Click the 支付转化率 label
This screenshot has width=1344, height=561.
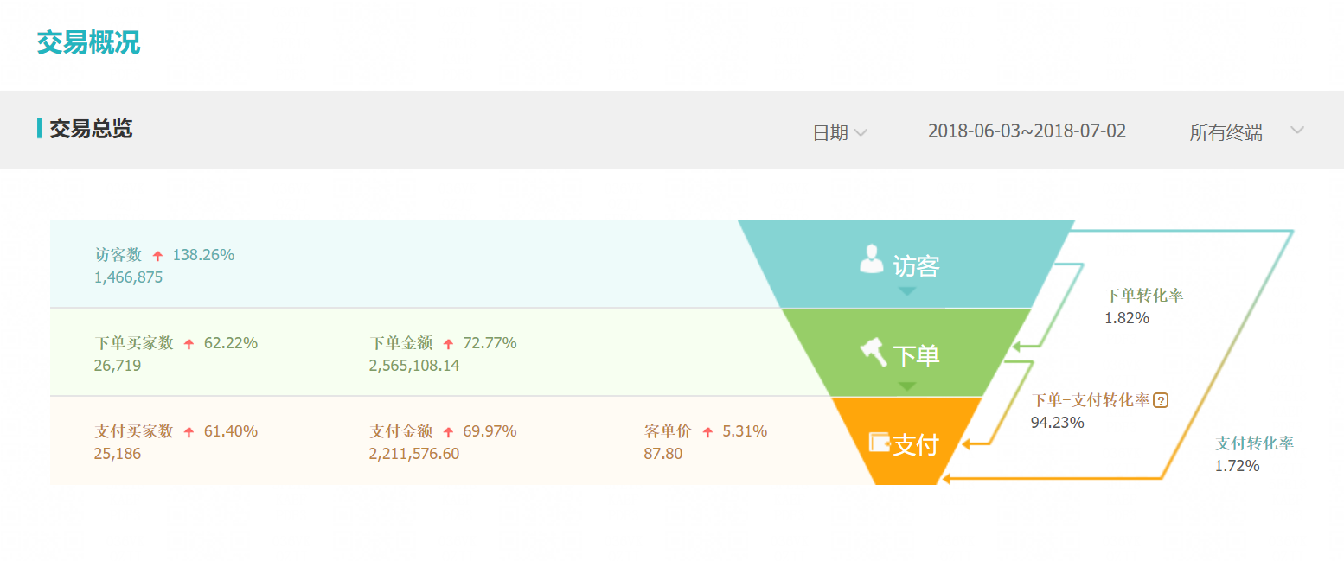coord(1255,443)
